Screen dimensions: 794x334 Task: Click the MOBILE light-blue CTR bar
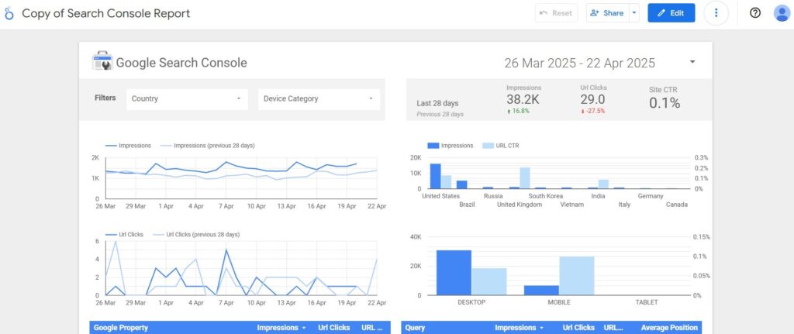point(577,276)
